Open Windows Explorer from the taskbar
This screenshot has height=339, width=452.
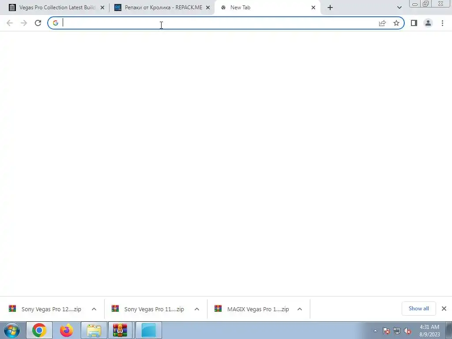pyautogui.click(x=94, y=330)
